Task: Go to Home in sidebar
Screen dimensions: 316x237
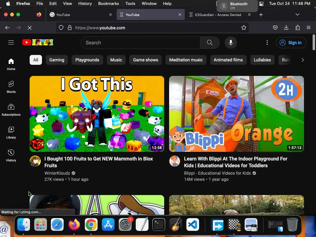Action: click(x=11, y=64)
